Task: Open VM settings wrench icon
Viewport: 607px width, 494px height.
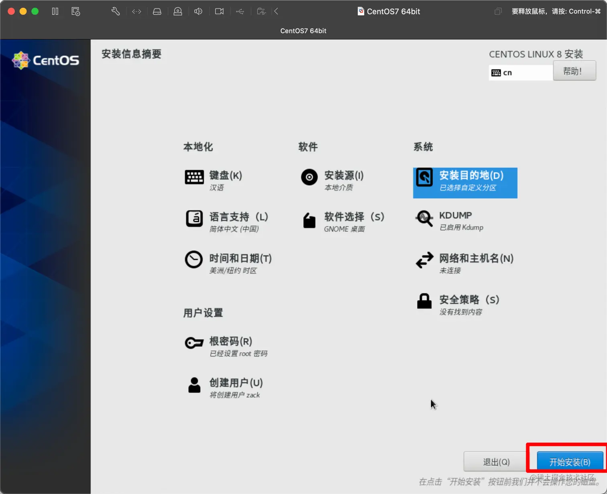Action: (x=116, y=11)
